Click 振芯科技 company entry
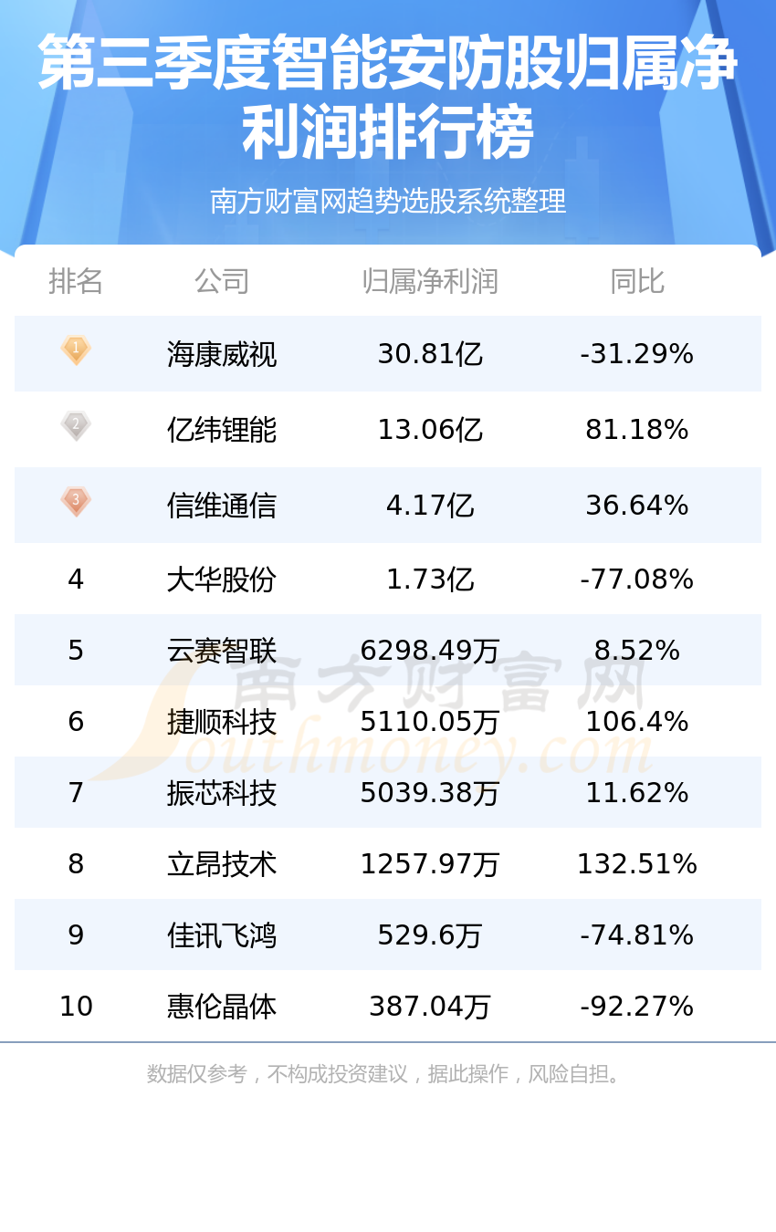Viewport: 776px width, 1232px height. pos(222,792)
